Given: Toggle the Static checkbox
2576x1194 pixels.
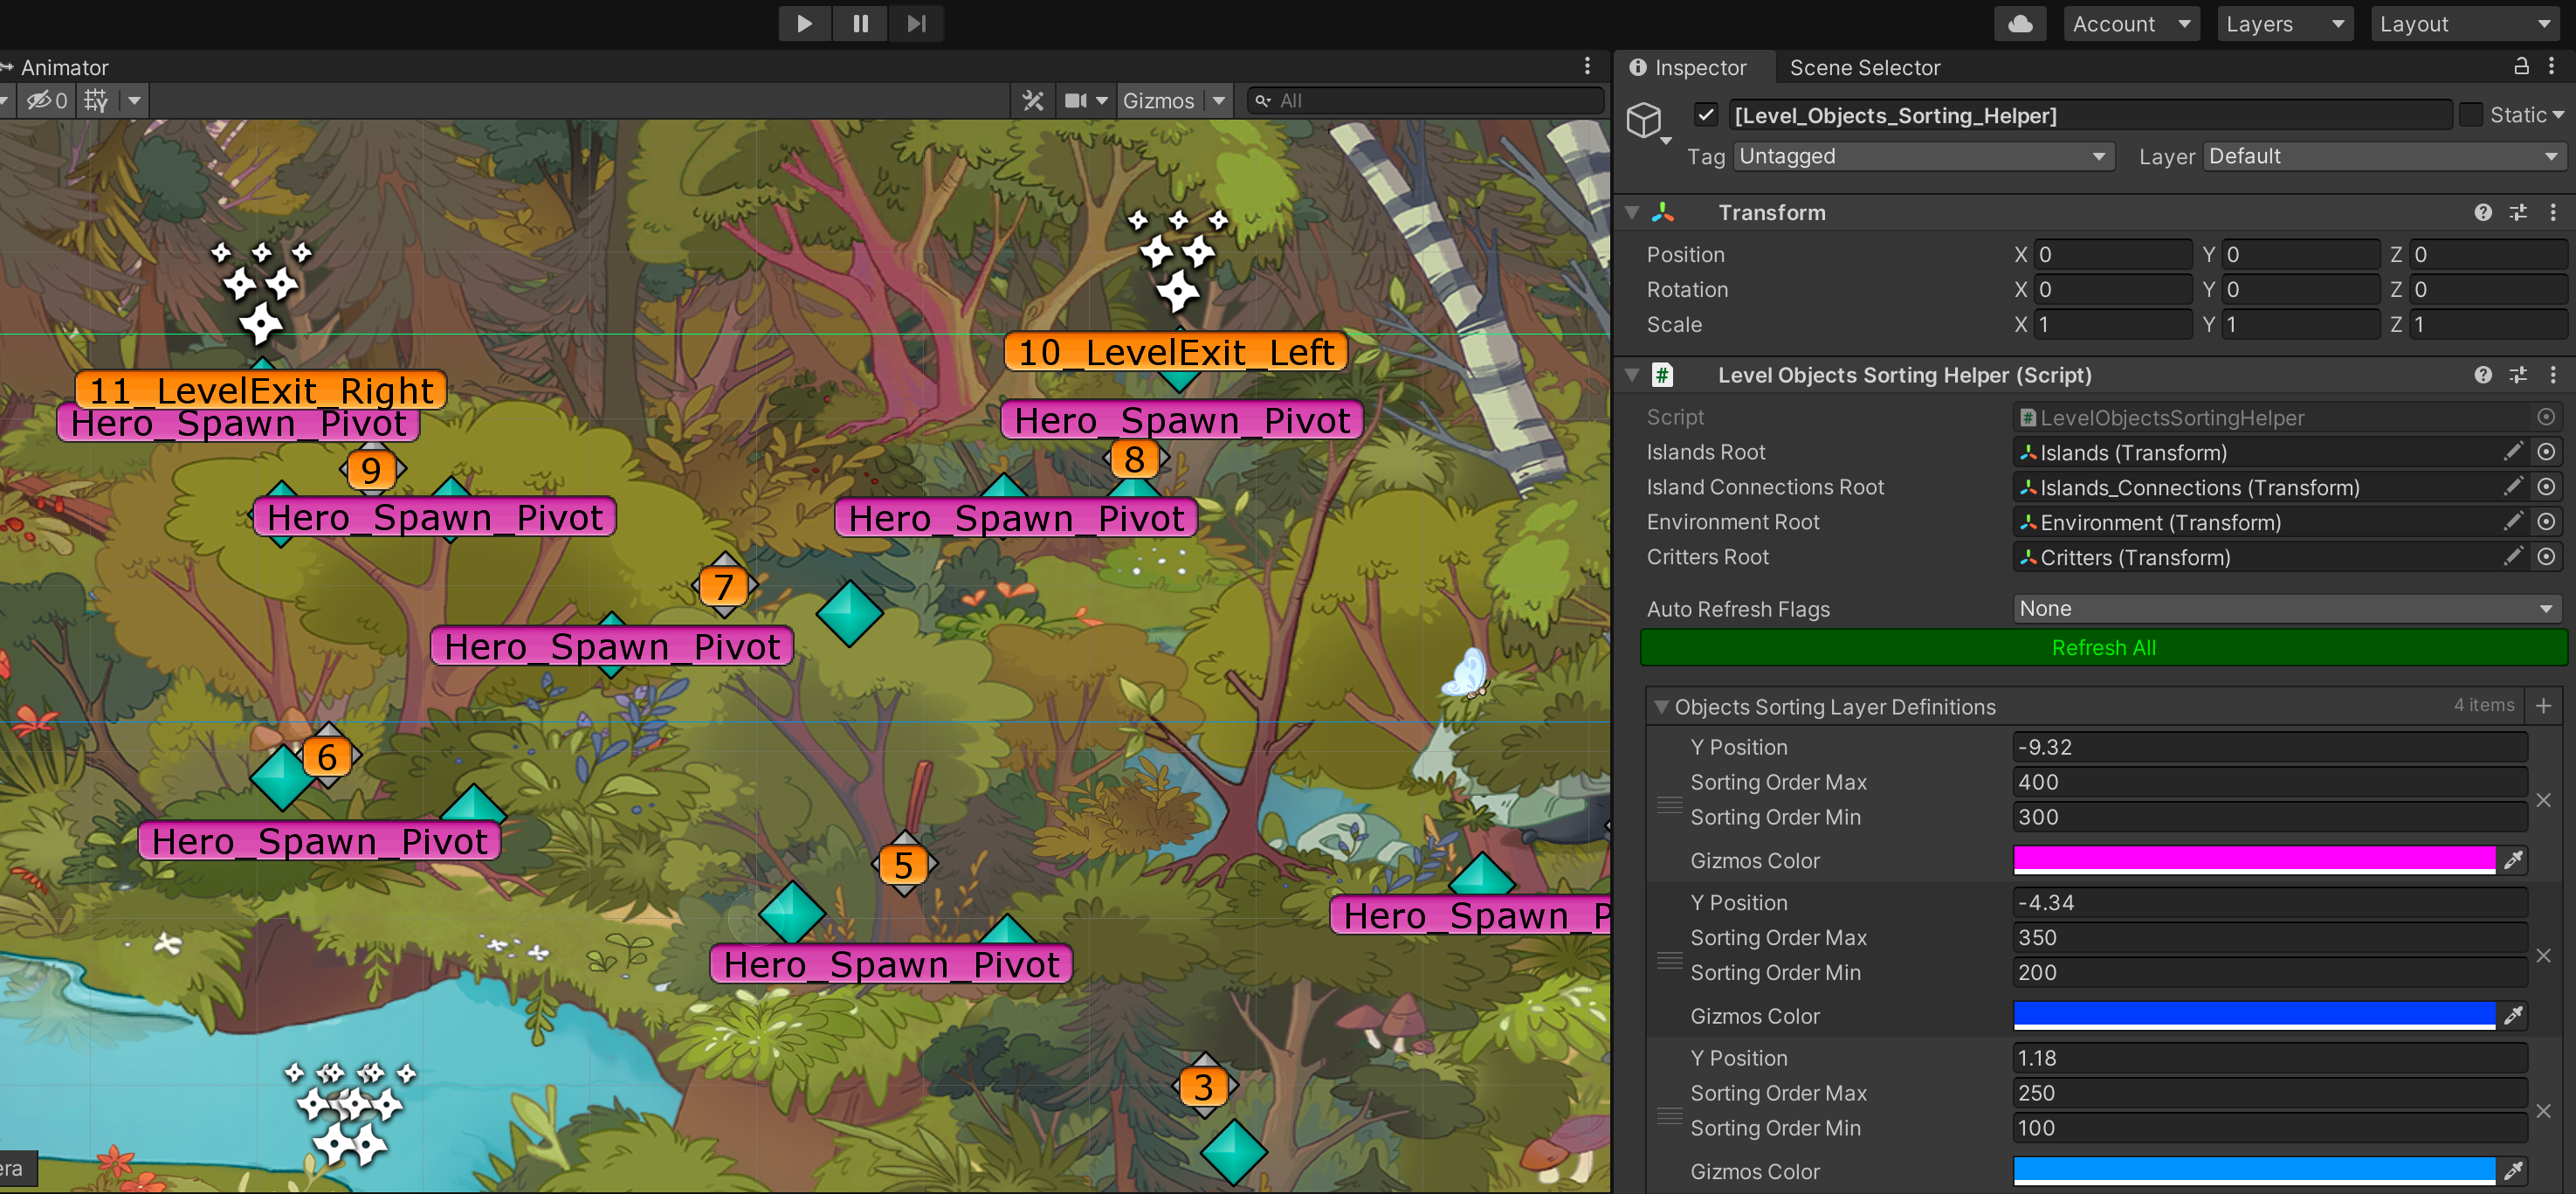Looking at the screenshot, I should point(2470,115).
